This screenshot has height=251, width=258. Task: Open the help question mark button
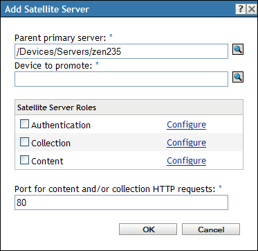[241, 9]
